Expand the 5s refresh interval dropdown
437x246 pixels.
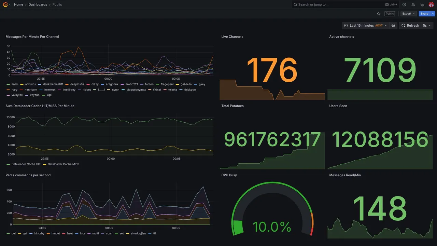(x=427, y=26)
